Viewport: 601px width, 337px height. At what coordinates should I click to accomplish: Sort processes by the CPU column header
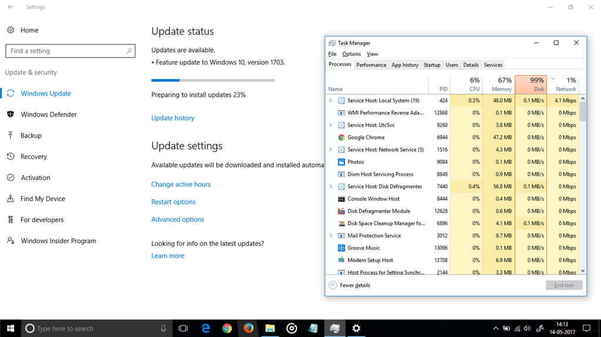point(467,84)
